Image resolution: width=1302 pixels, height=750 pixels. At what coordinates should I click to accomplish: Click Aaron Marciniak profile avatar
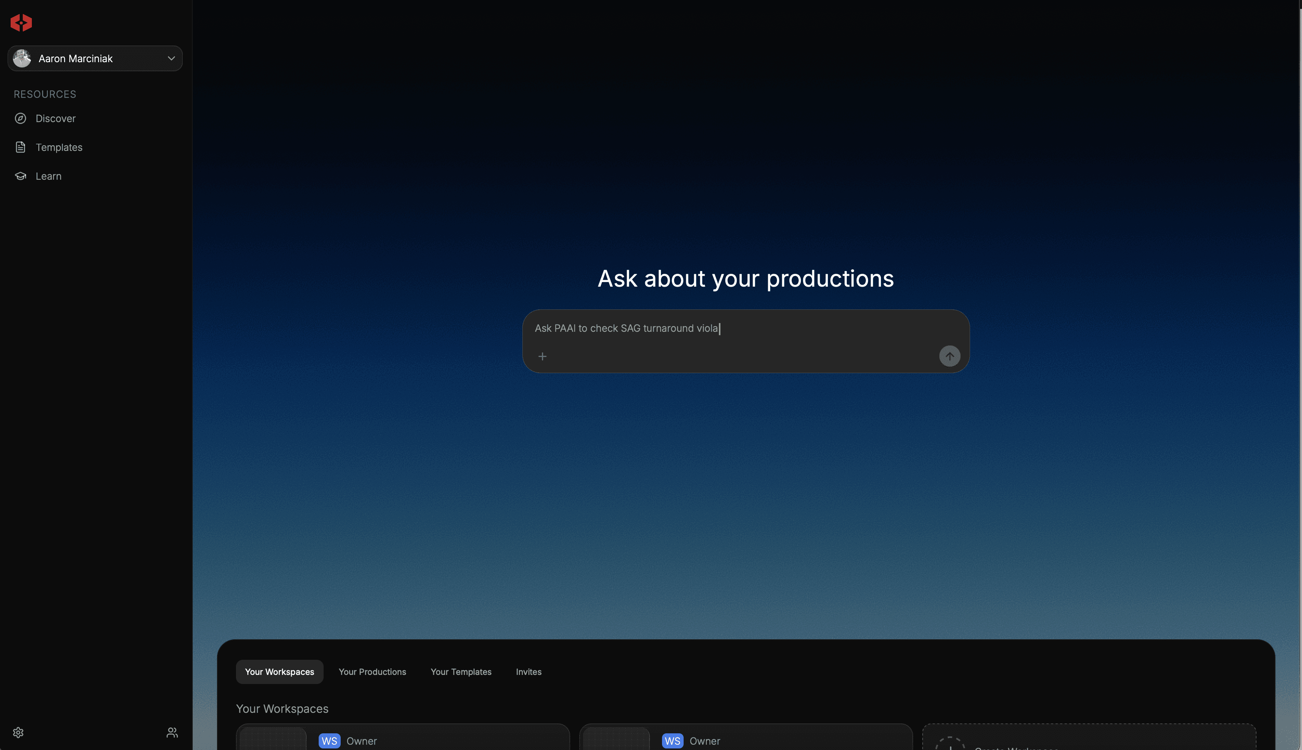[22, 59]
